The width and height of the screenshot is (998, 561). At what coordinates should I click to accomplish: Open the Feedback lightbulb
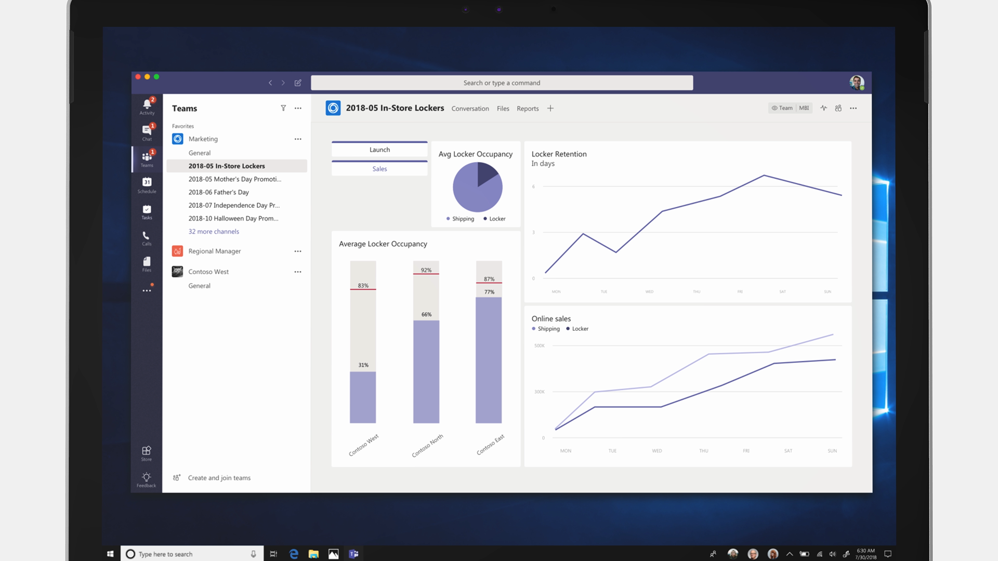pyautogui.click(x=147, y=479)
